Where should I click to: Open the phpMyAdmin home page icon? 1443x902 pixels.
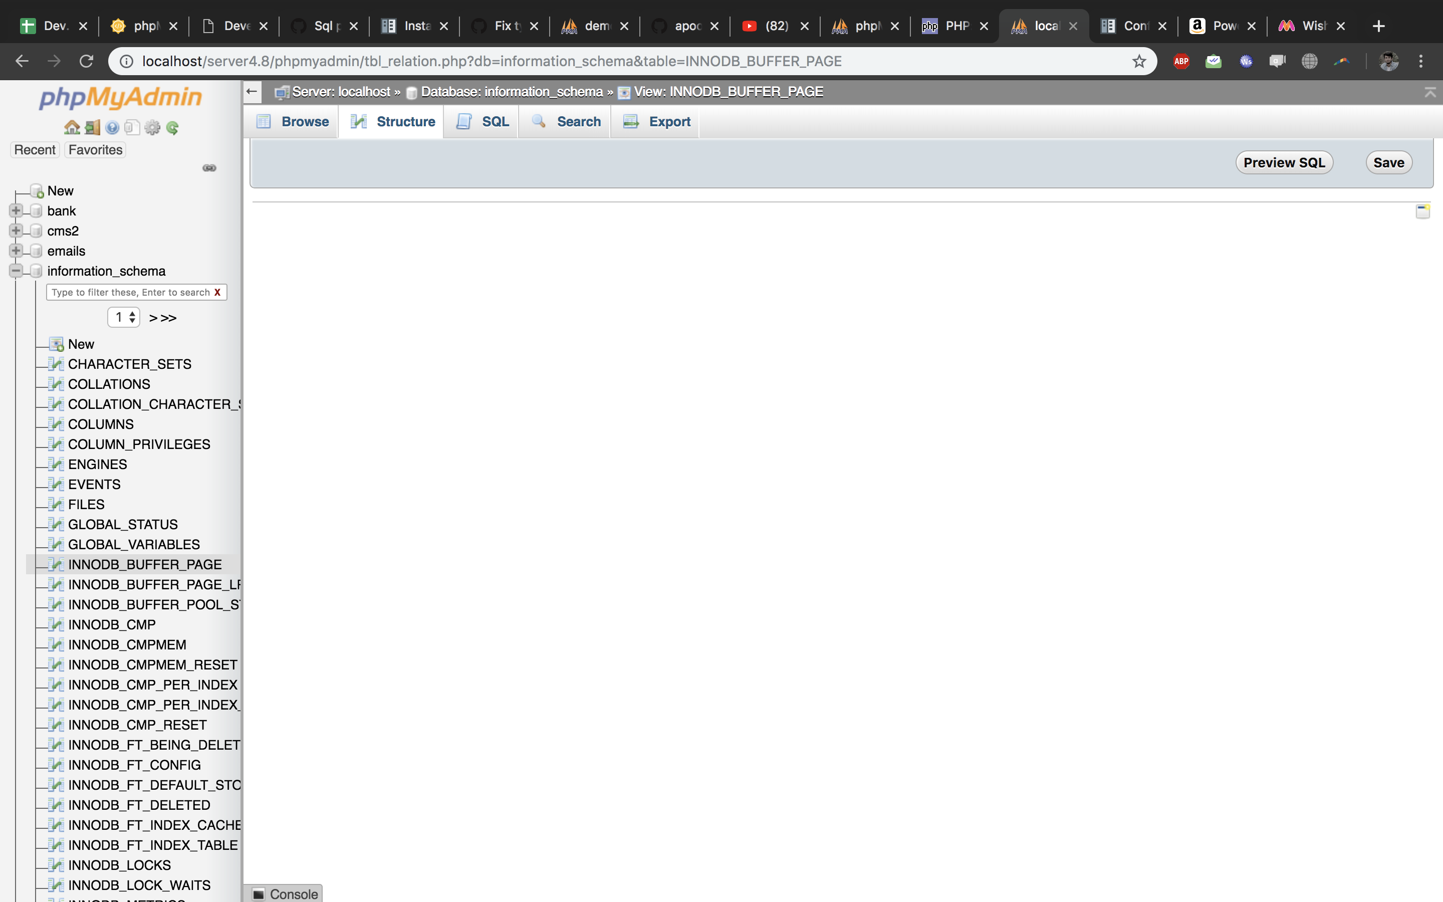click(72, 127)
